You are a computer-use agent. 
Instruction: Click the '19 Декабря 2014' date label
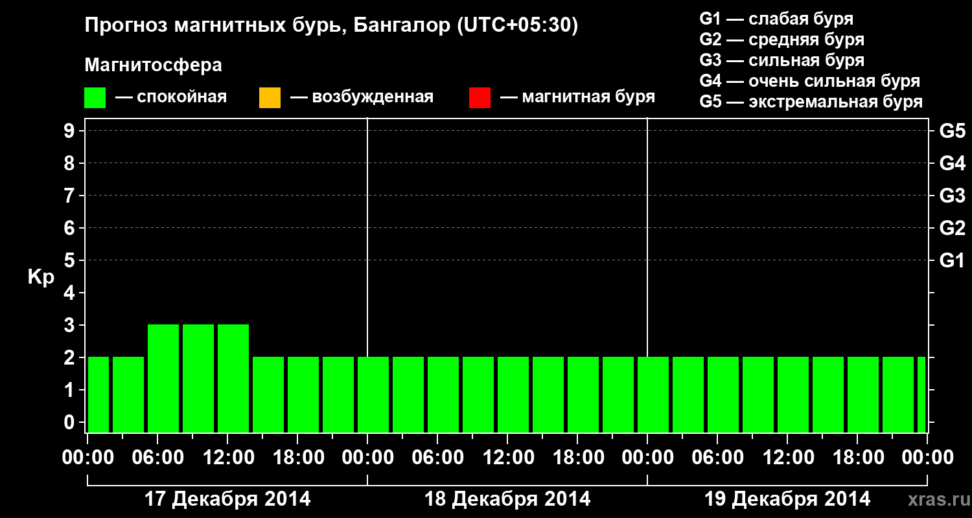point(787,499)
